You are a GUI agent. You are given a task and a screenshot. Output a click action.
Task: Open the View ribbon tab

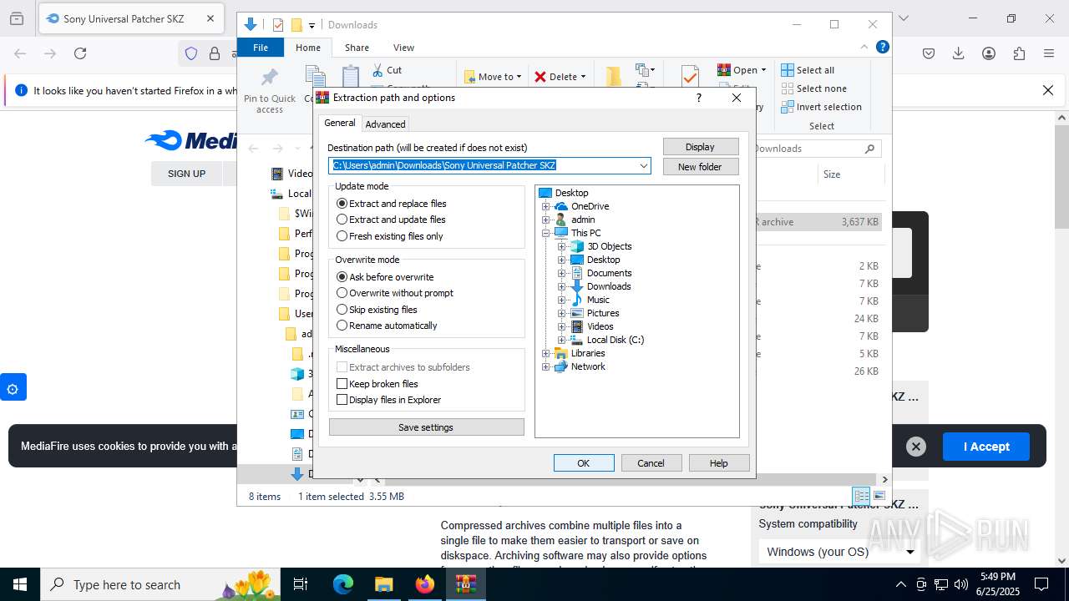coord(403,48)
